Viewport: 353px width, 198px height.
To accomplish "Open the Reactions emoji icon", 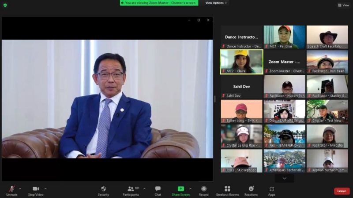I will pyautogui.click(x=251, y=189).
